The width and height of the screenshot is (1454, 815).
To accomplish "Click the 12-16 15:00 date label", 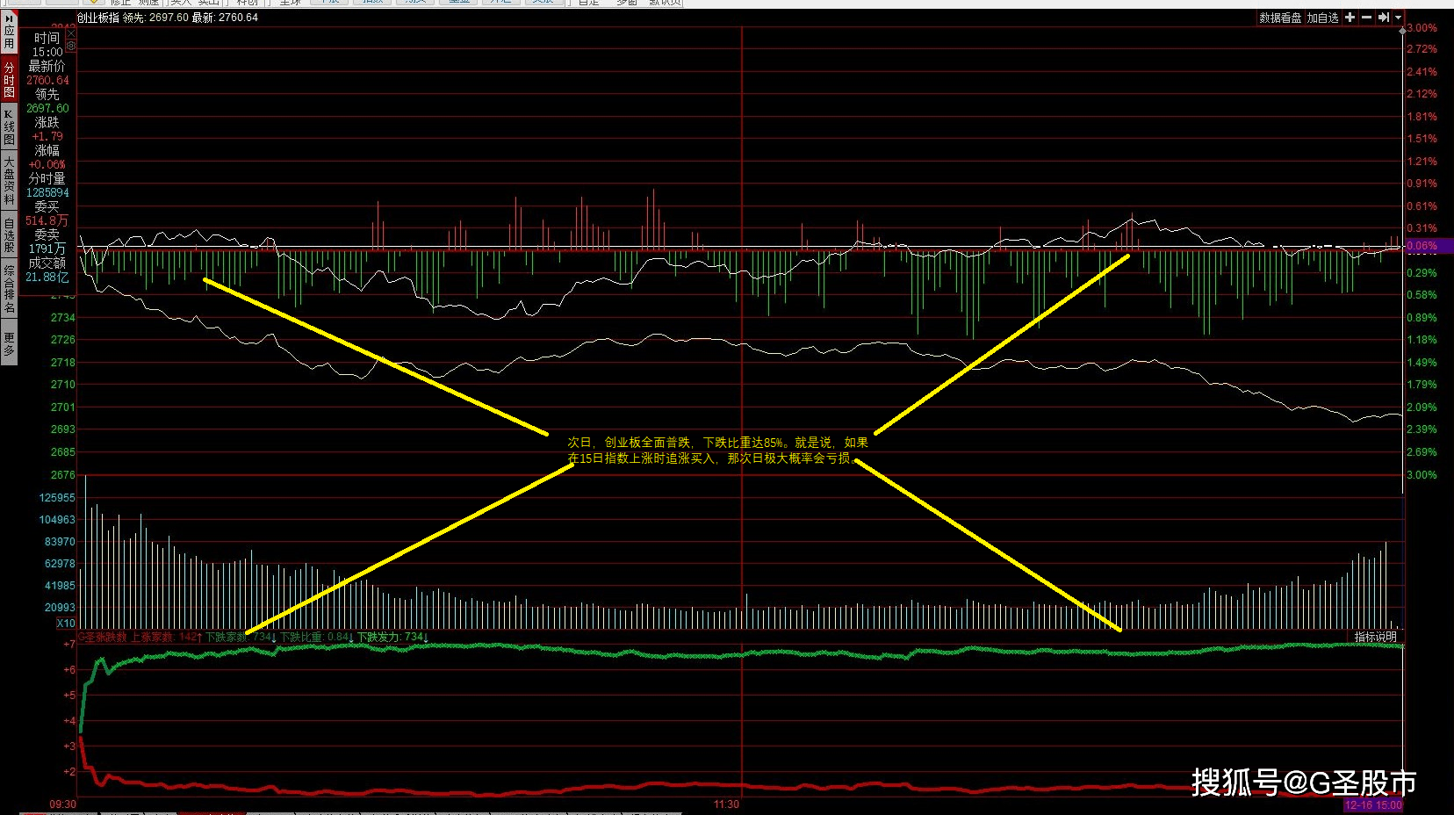I will (x=1374, y=805).
